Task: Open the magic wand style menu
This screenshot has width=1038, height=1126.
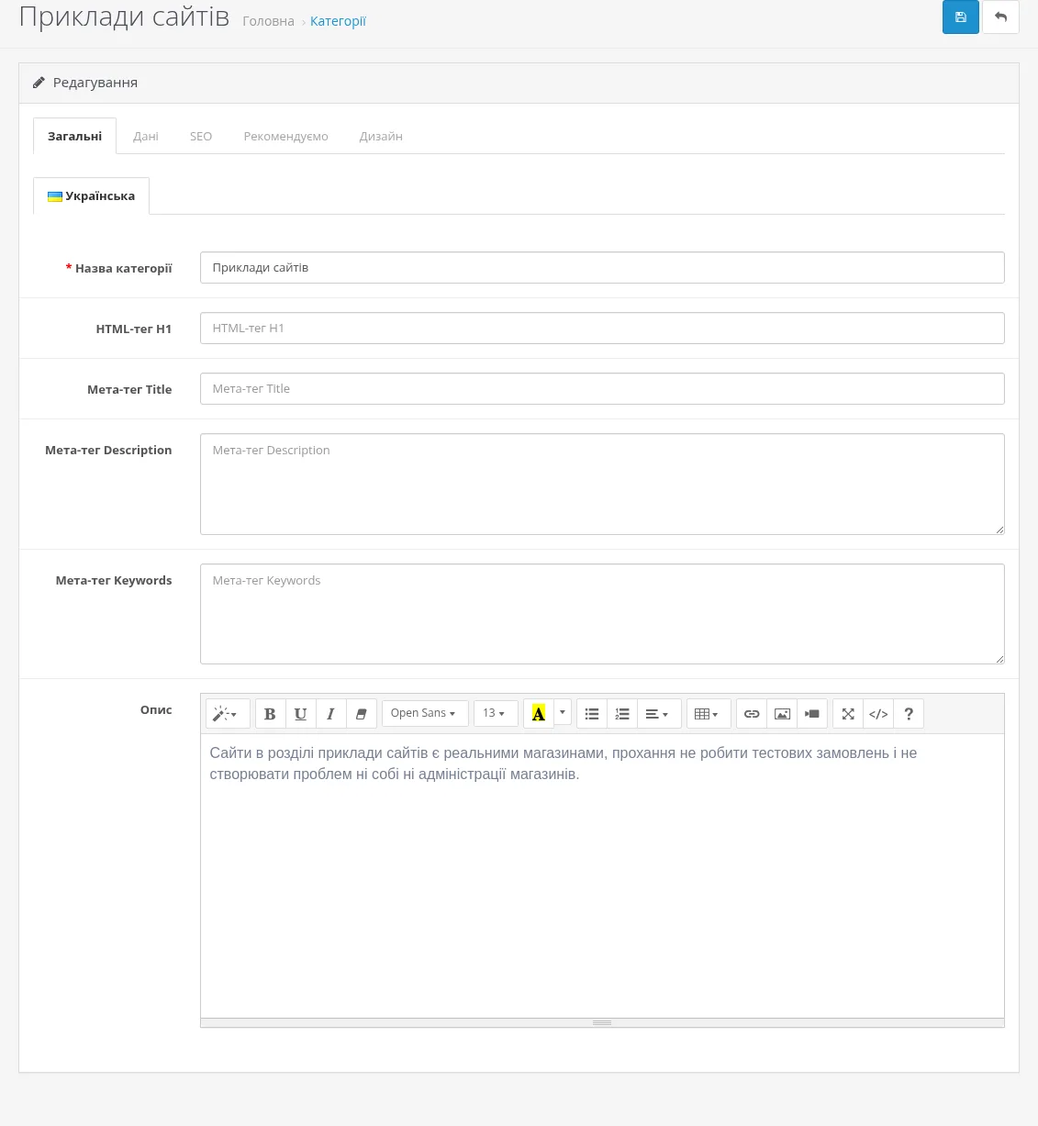Action: click(228, 714)
